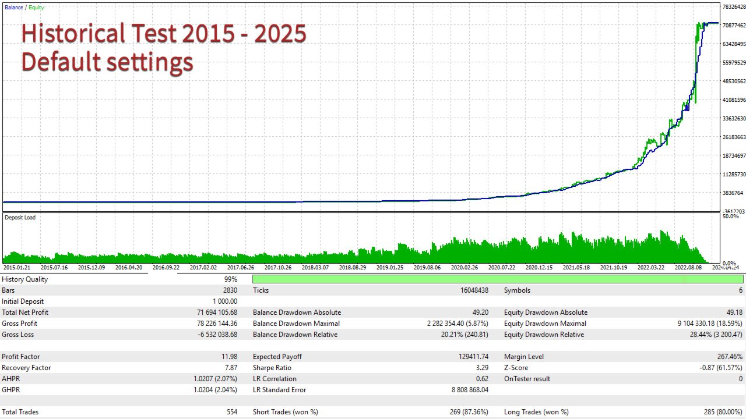Click the Default settings heading text

(x=107, y=62)
